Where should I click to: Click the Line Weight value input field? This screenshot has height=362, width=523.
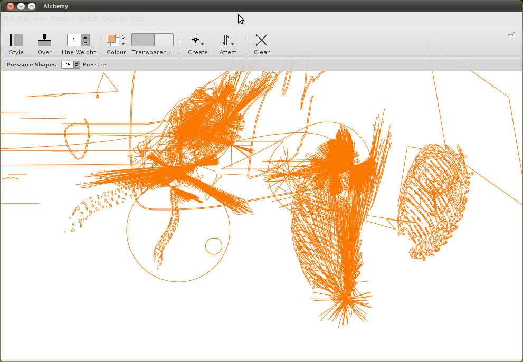point(73,40)
